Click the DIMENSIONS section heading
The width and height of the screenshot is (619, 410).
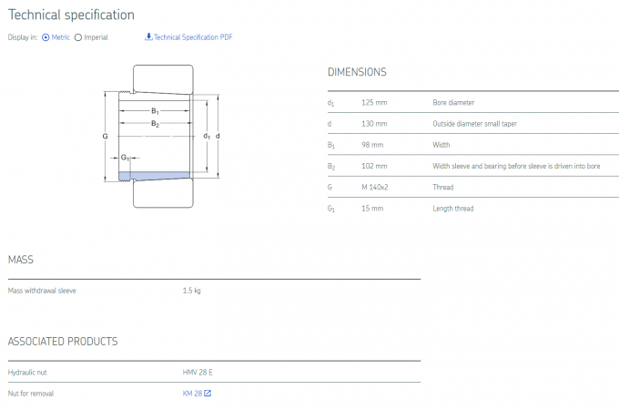(x=357, y=72)
